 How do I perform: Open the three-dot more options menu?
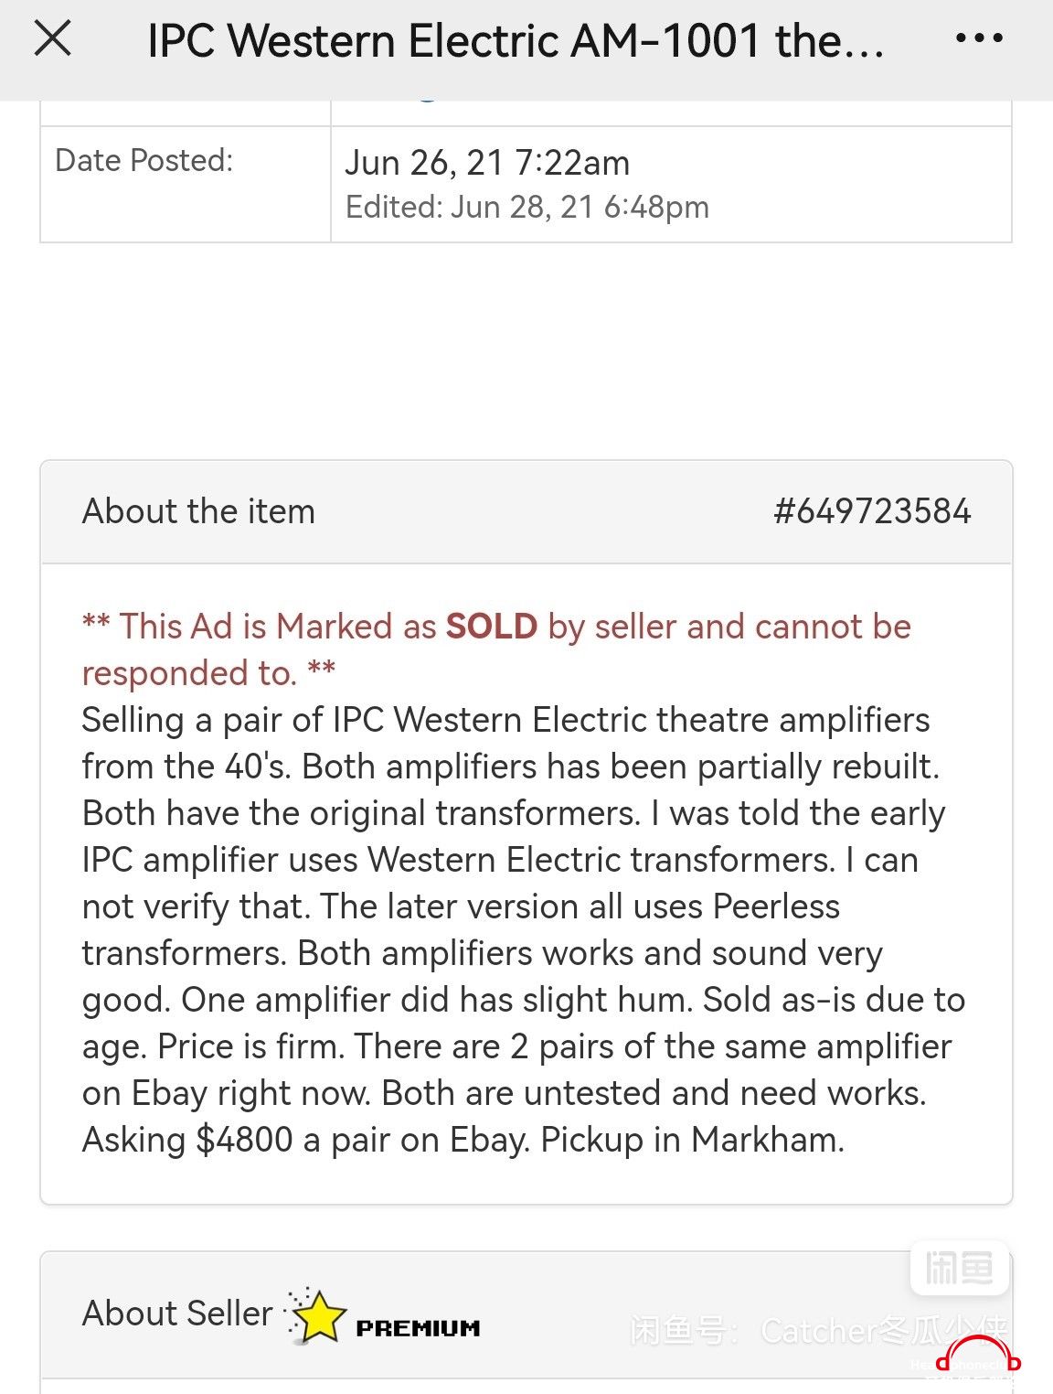point(979,38)
